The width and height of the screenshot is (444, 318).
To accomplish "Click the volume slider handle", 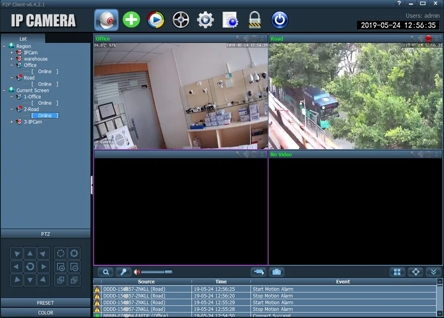I will pos(168,272).
